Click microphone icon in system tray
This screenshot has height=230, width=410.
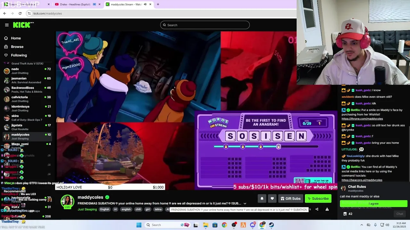pos(375,225)
